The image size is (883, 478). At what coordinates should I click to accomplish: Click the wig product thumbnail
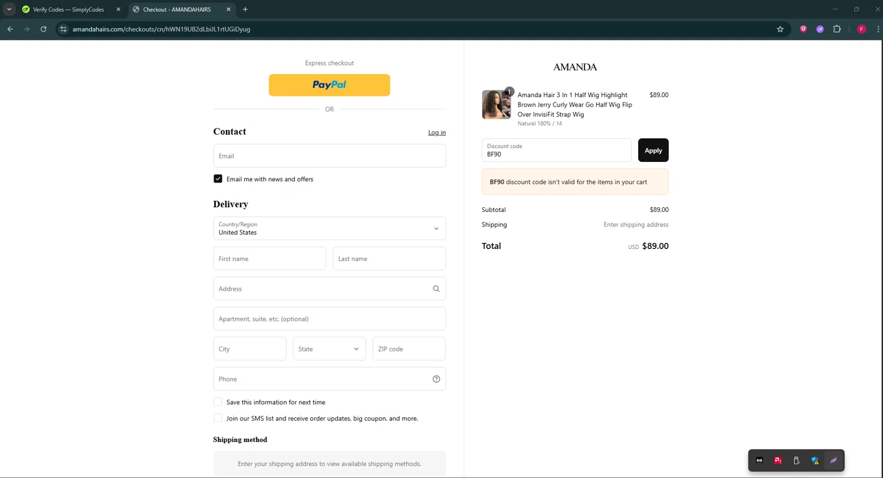point(496,105)
